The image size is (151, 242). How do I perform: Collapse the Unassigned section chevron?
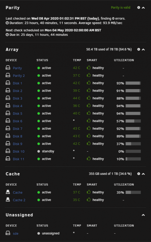click(x=143, y=215)
